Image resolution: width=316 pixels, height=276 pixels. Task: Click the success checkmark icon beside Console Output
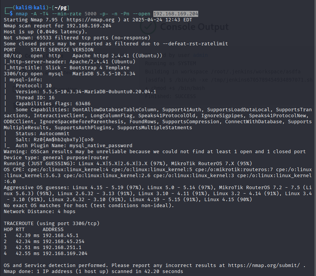pos(148,27)
